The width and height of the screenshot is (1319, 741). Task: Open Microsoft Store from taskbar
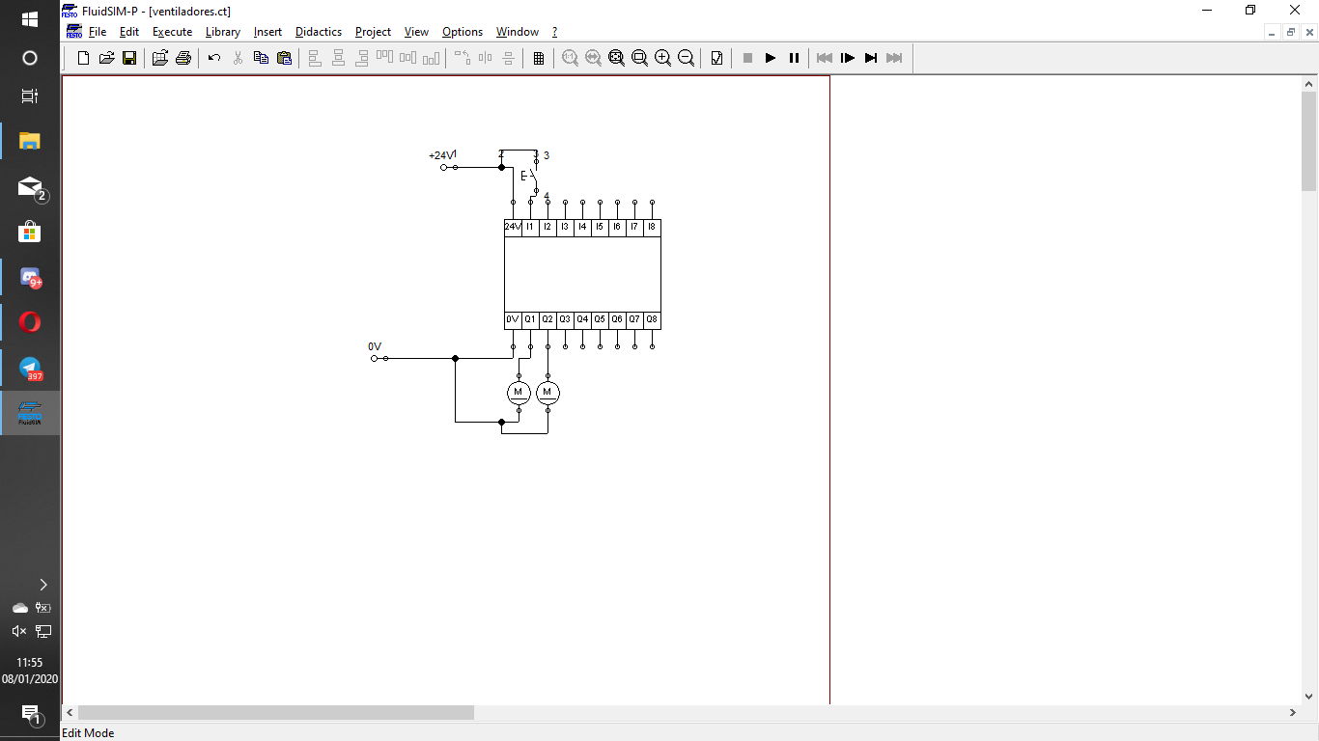coord(30,233)
